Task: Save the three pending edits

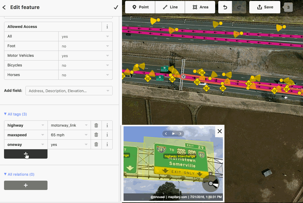Action: [x=265, y=7]
